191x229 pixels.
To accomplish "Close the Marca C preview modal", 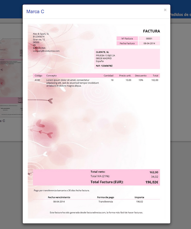I will click(165, 10).
